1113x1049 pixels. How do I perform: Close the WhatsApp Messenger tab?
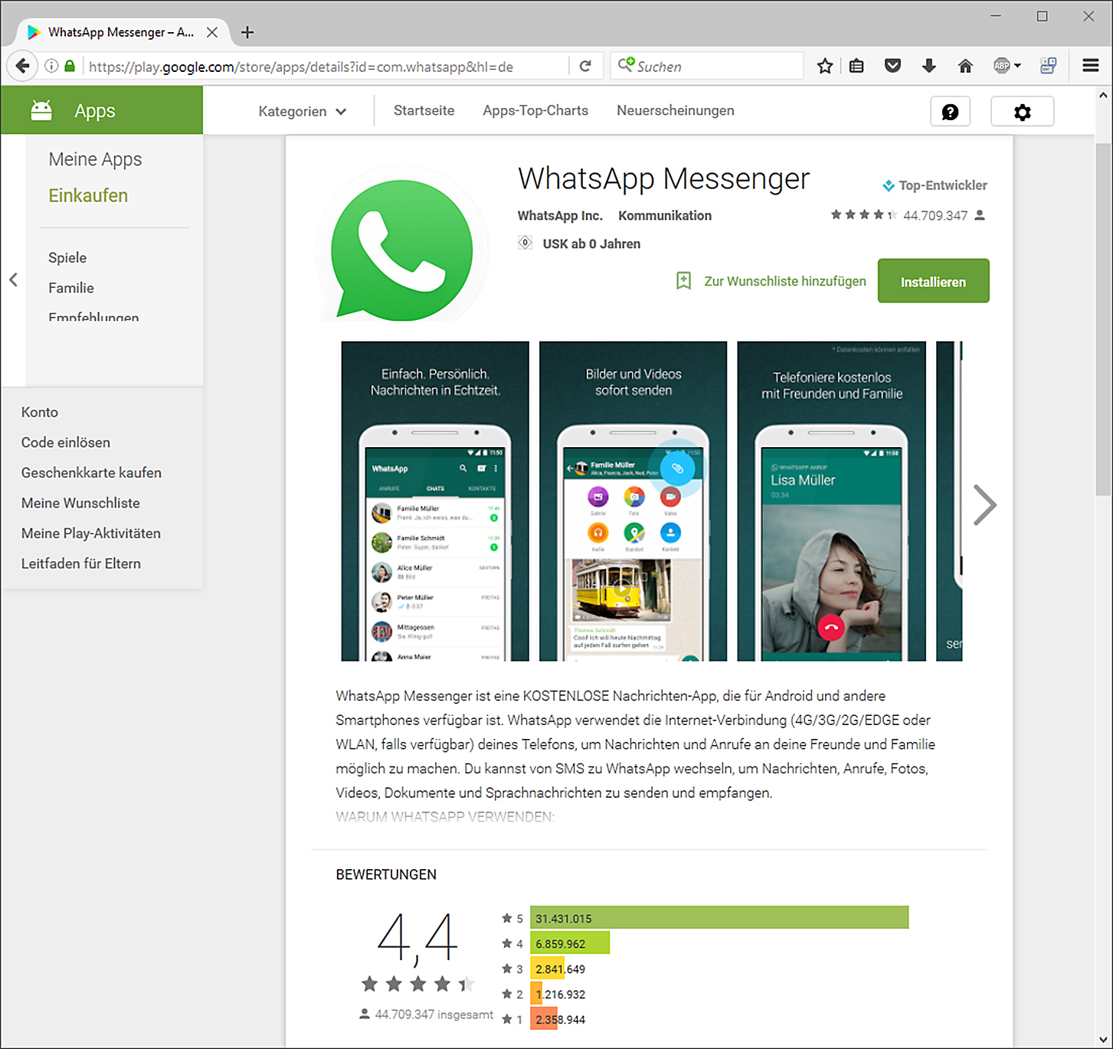(212, 32)
